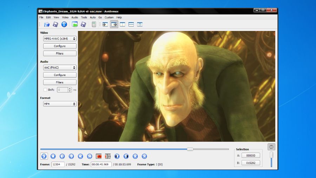Click total duration text 00:10:53.699
The width and height of the screenshot is (316, 178).
(123, 165)
